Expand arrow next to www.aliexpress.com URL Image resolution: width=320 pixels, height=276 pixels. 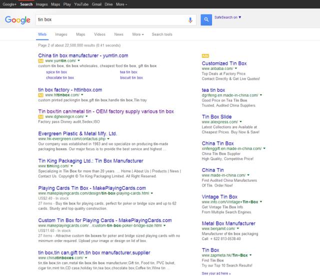coord(240,122)
